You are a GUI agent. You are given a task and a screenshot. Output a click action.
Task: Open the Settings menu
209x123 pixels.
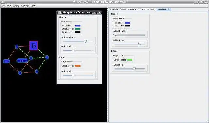tap(25, 6)
